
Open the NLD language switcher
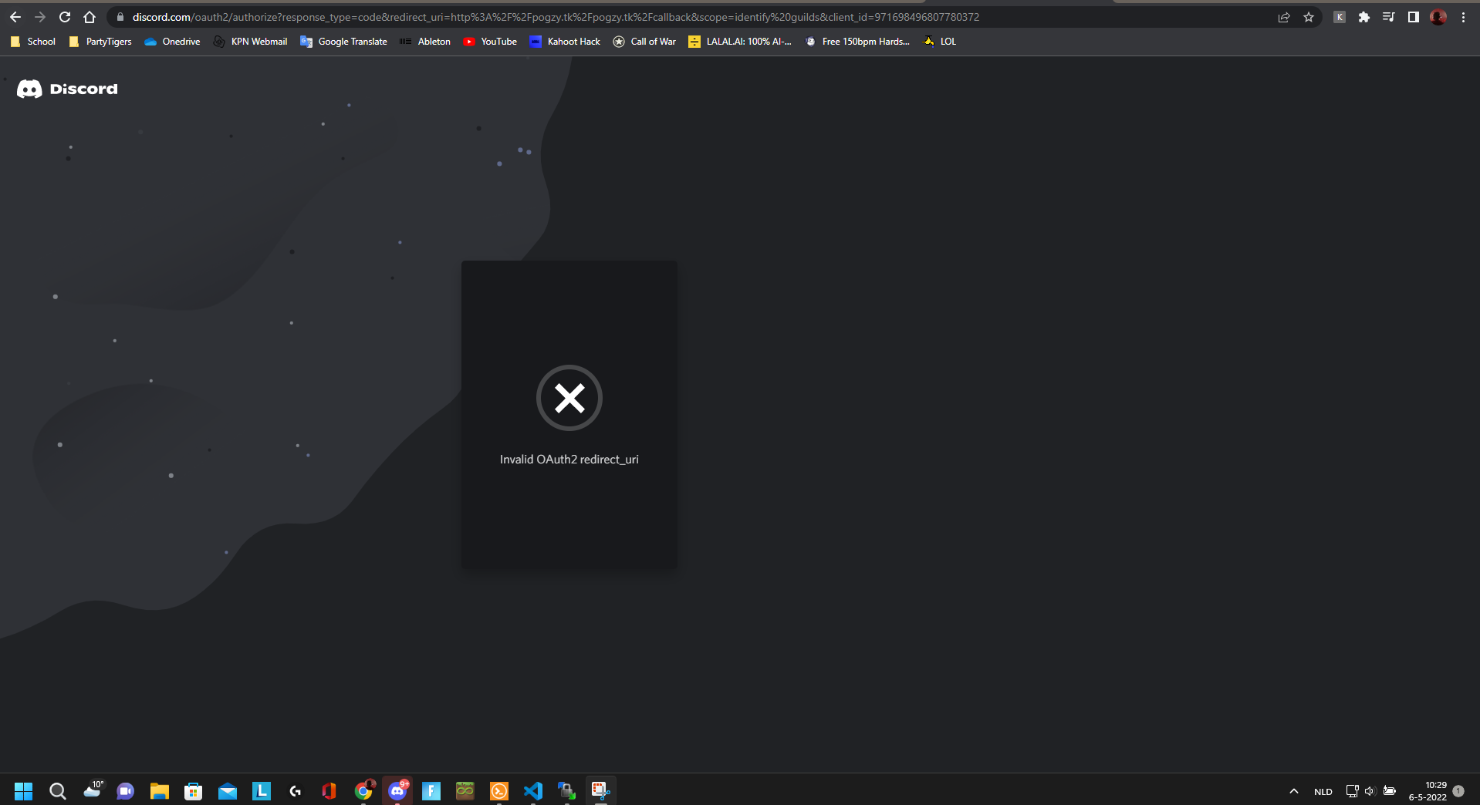(1323, 791)
